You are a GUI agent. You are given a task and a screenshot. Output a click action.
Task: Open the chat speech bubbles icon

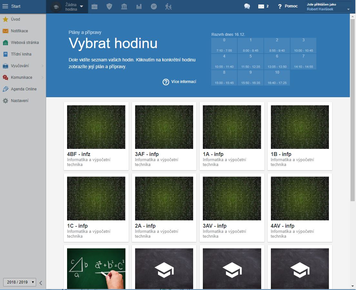247,6
